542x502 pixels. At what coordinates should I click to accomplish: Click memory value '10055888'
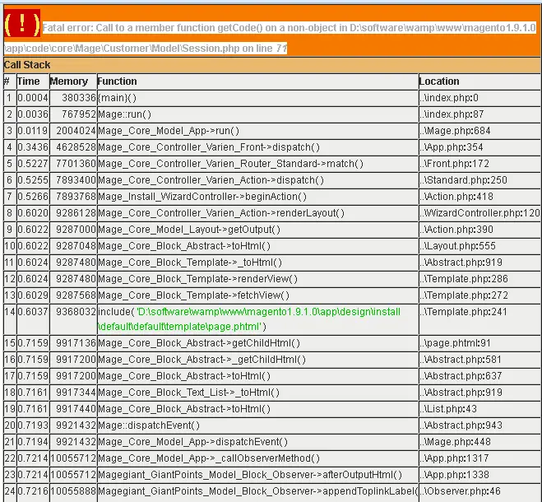[x=73, y=491]
